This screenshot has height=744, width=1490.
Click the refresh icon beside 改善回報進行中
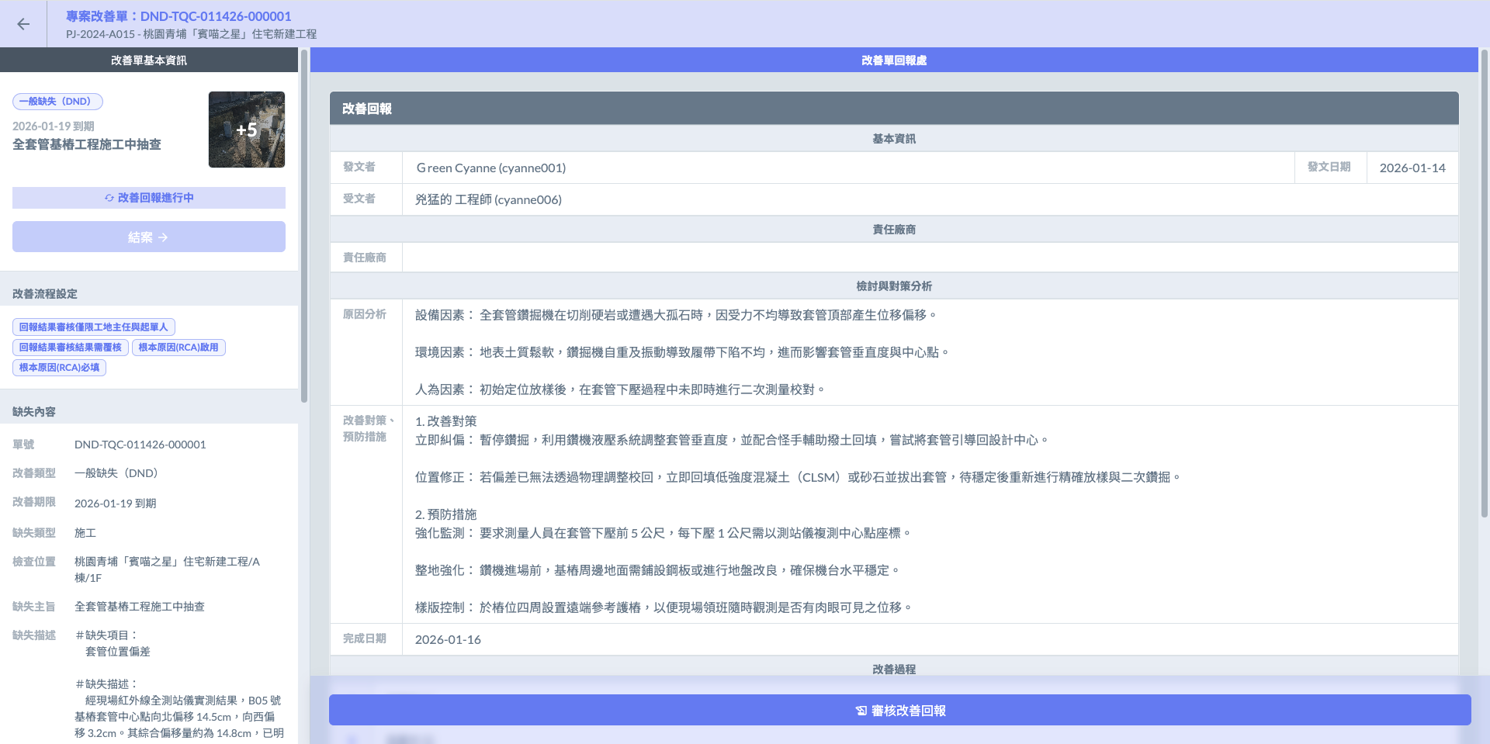(109, 198)
